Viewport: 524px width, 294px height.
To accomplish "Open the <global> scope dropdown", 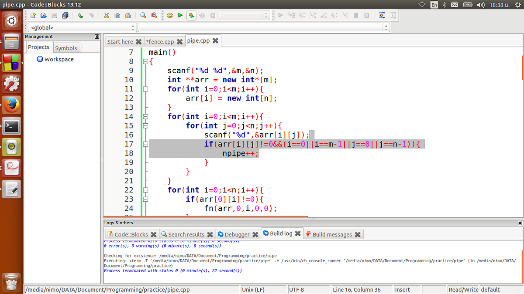I will pos(133,27).
